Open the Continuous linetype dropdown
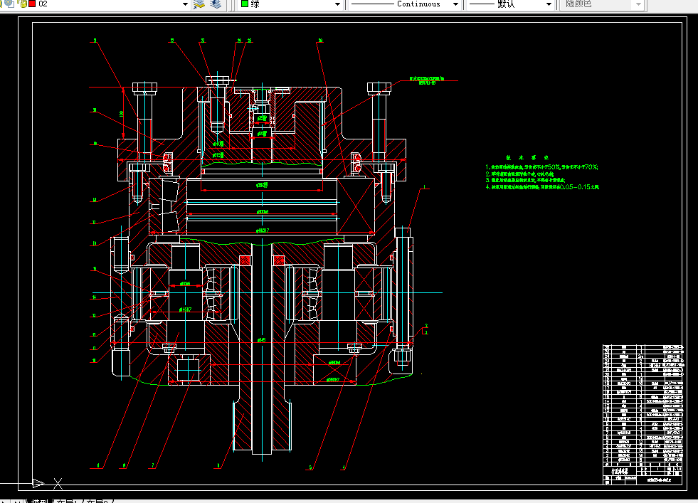 coord(454,4)
